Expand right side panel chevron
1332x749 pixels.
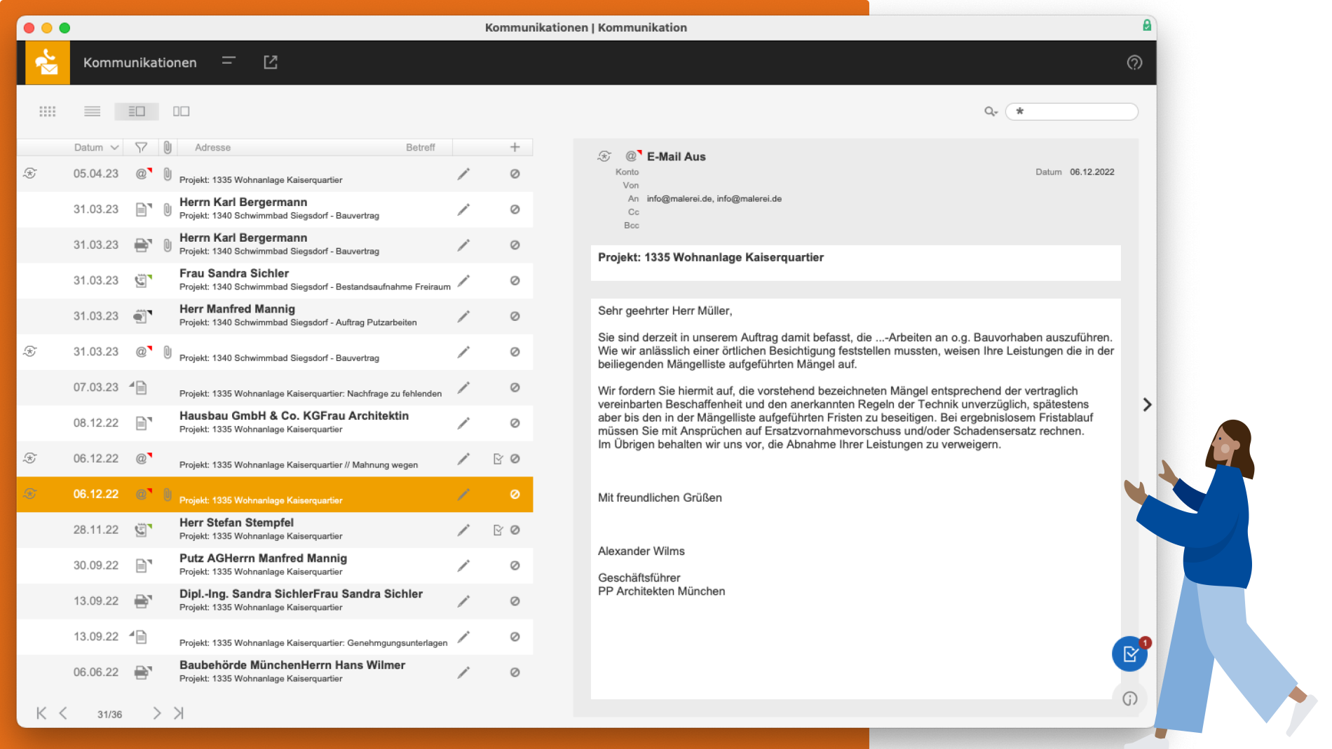coord(1147,405)
